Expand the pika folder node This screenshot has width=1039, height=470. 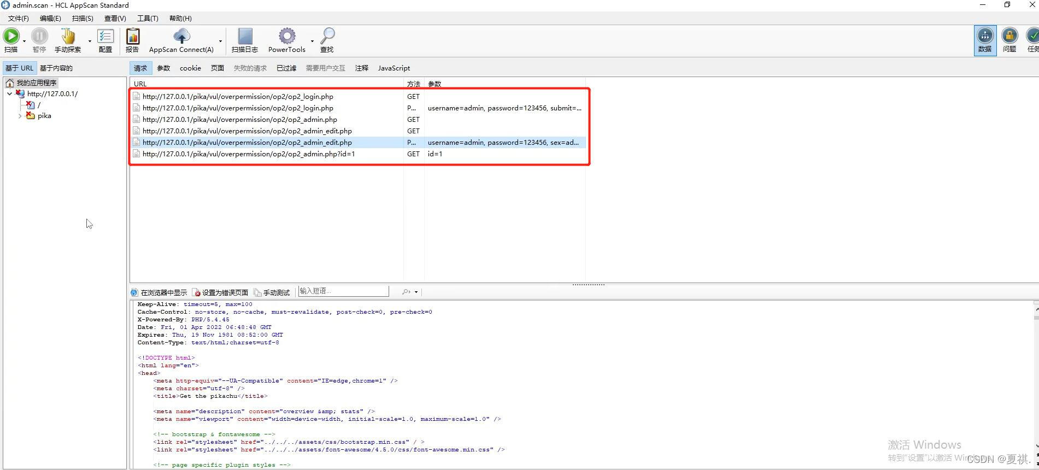pyautogui.click(x=20, y=115)
